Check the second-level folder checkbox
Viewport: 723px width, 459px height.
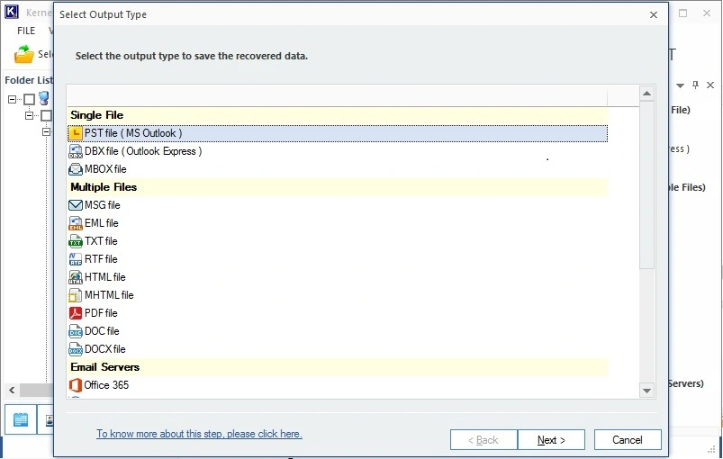46,116
